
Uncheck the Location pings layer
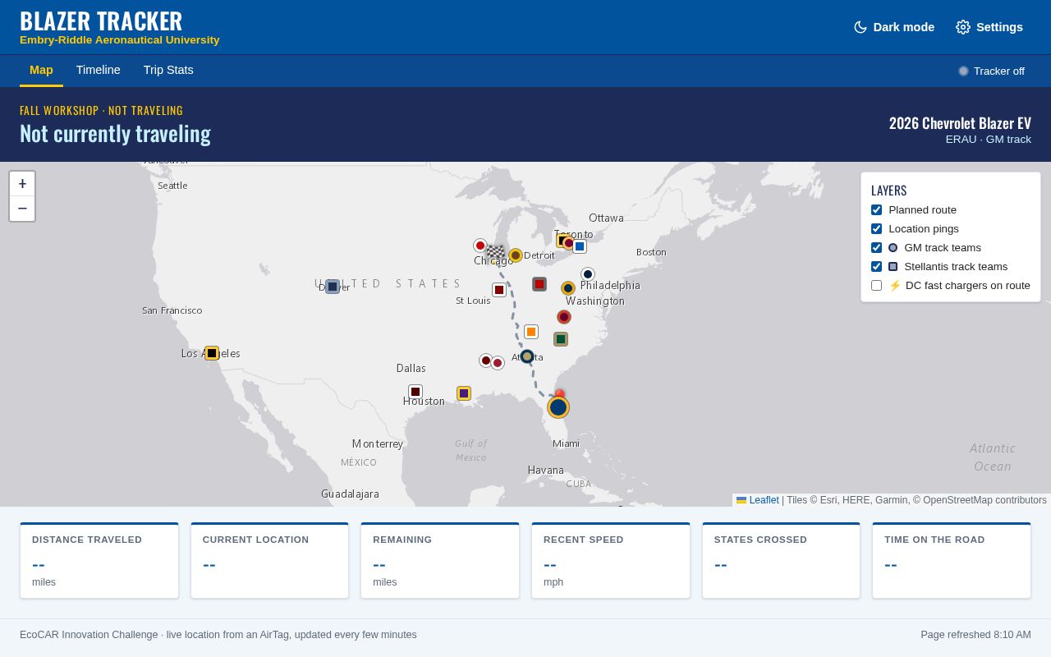(876, 229)
